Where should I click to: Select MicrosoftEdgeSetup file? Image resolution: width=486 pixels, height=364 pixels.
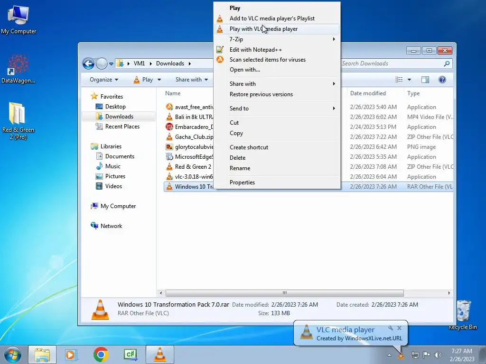(189, 156)
